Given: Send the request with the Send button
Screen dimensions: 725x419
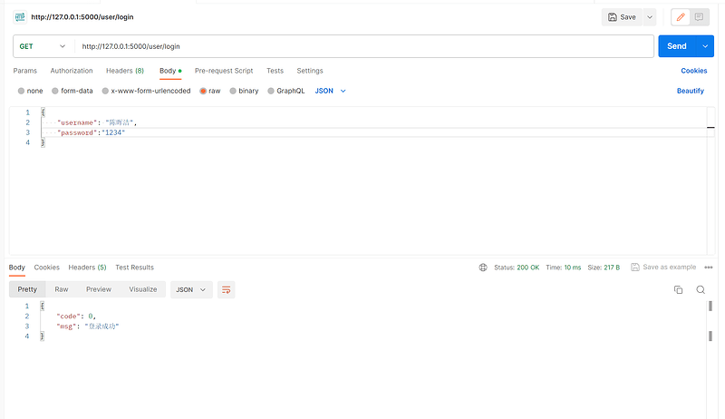Looking at the screenshot, I should click(x=677, y=46).
